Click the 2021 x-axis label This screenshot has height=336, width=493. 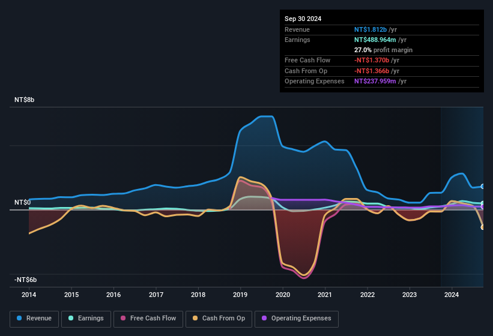[325, 295]
